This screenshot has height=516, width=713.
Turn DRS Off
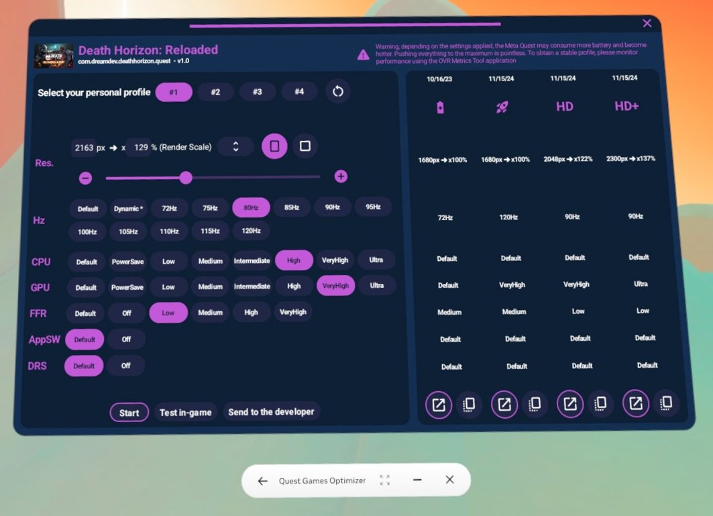pyautogui.click(x=125, y=366)
